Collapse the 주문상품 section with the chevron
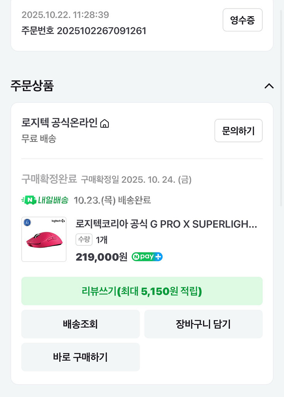284x397 pixels. point(269,86)
